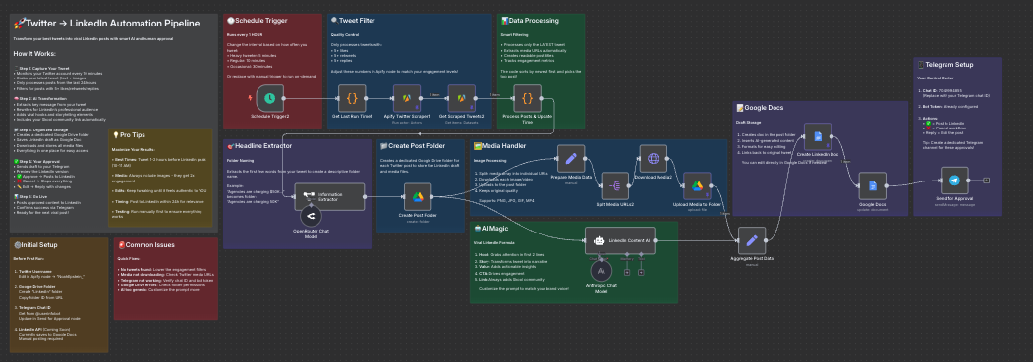Select the OpenRouter Chat Model sub-node
Screen dimensions: 1033x362
pyautogui.click(x=311, y=216)
